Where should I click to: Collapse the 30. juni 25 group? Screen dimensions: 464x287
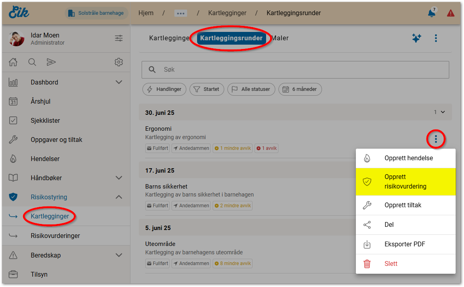442,112
